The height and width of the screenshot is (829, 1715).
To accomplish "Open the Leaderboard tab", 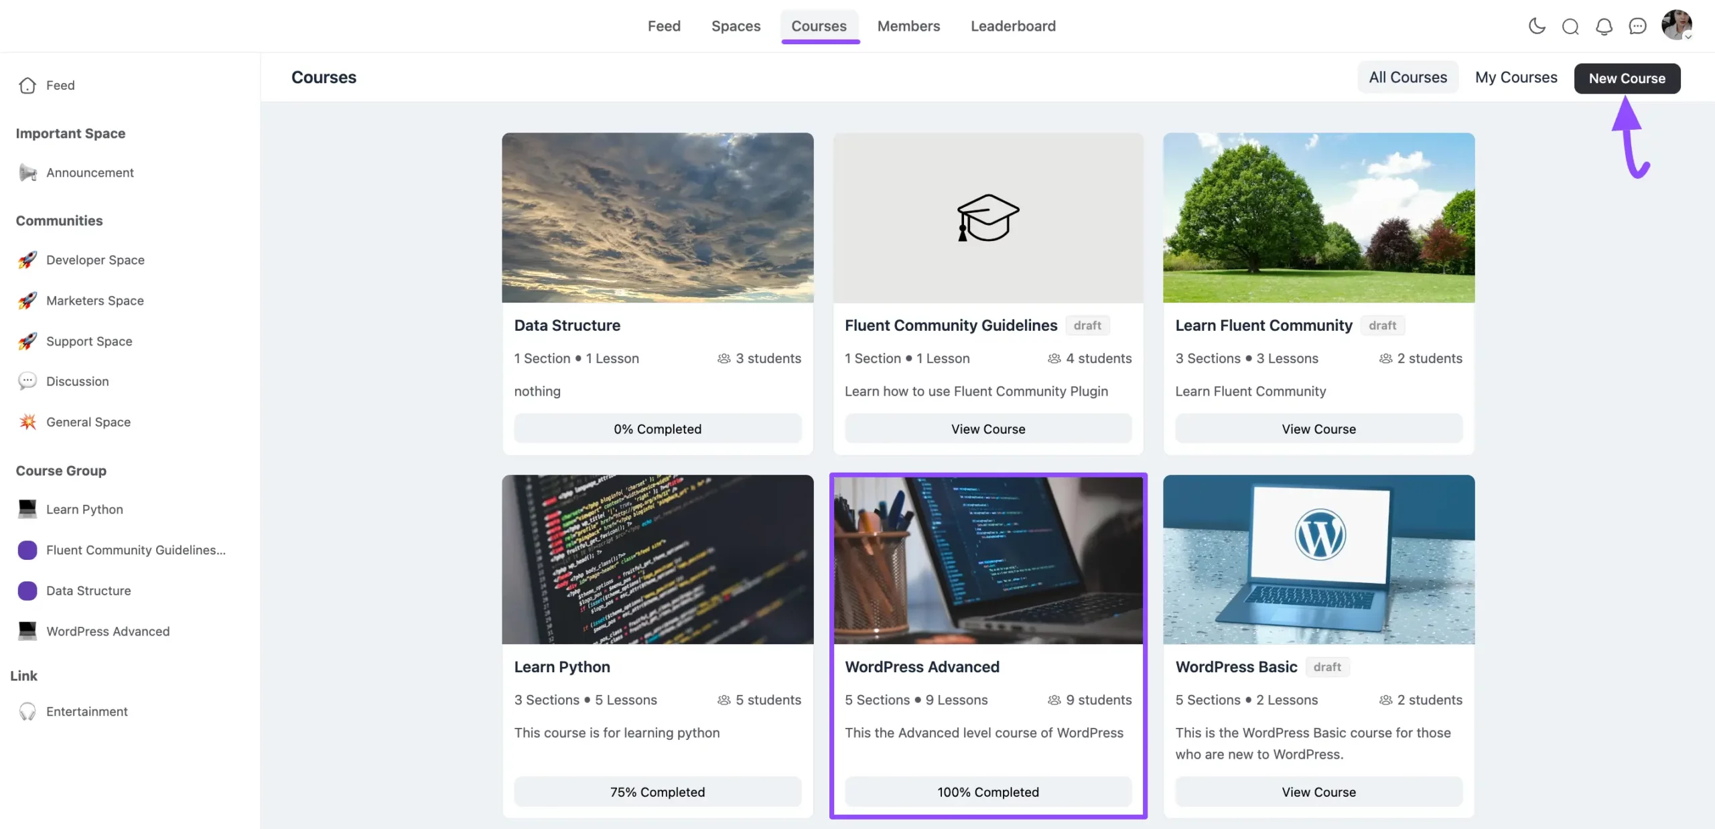I will [x=1013, y=26].
